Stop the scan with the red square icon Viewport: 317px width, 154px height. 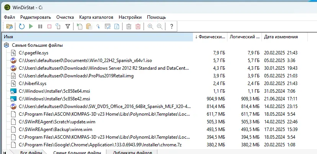(49, 26)
